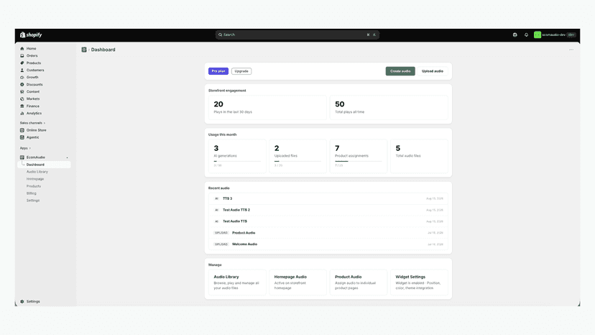Click the Total plays all time card
This screenshot has width=595, height=335.
tap(389, 108)
